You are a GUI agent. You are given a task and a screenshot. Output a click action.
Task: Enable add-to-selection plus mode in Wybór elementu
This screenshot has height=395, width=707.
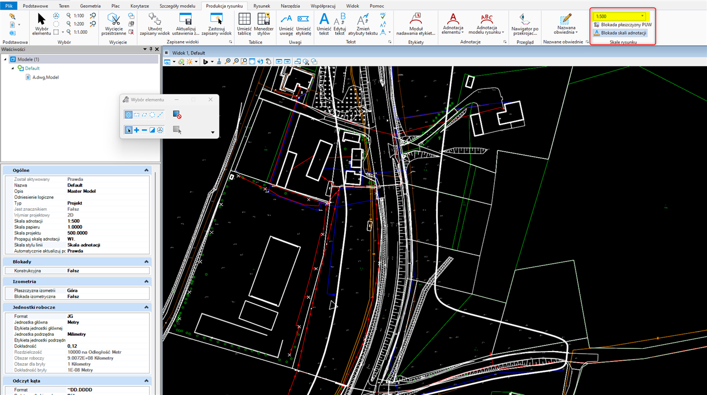[137, 130]
